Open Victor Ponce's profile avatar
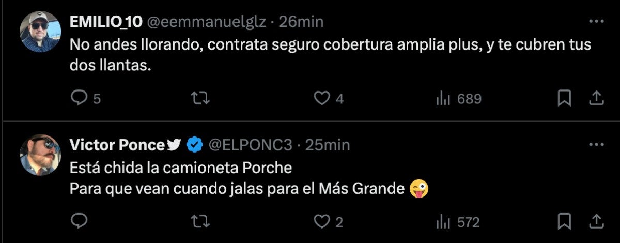Viewport: 620px width, 243px height. 40,154
